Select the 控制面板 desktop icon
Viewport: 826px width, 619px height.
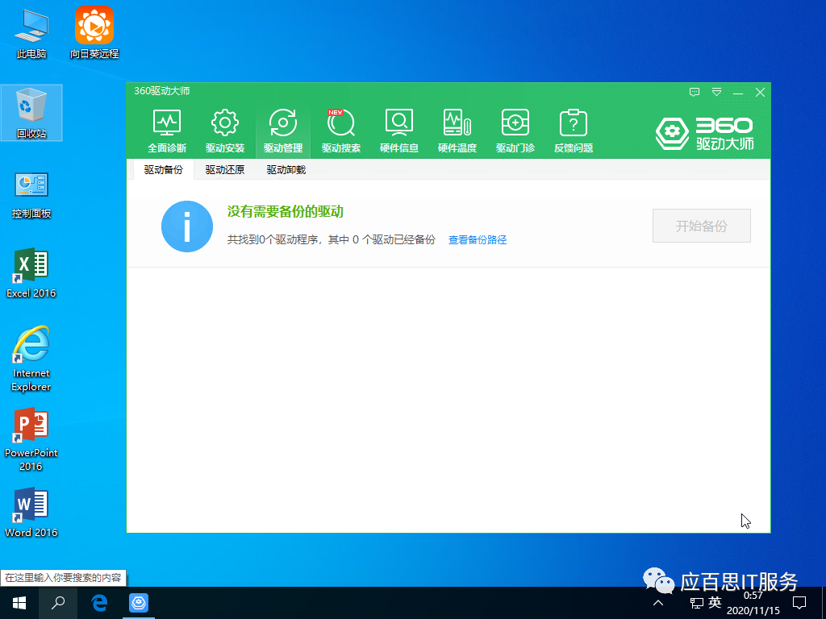31,193
